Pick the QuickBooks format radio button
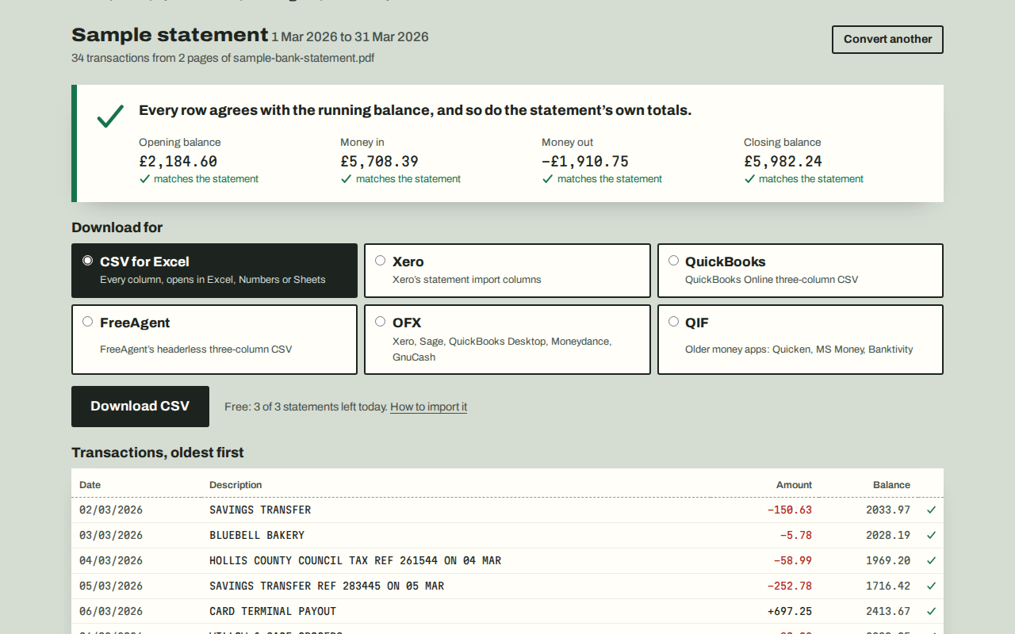Image resolution: width=1015 pixels, height=634 pixels. (673, 261)
